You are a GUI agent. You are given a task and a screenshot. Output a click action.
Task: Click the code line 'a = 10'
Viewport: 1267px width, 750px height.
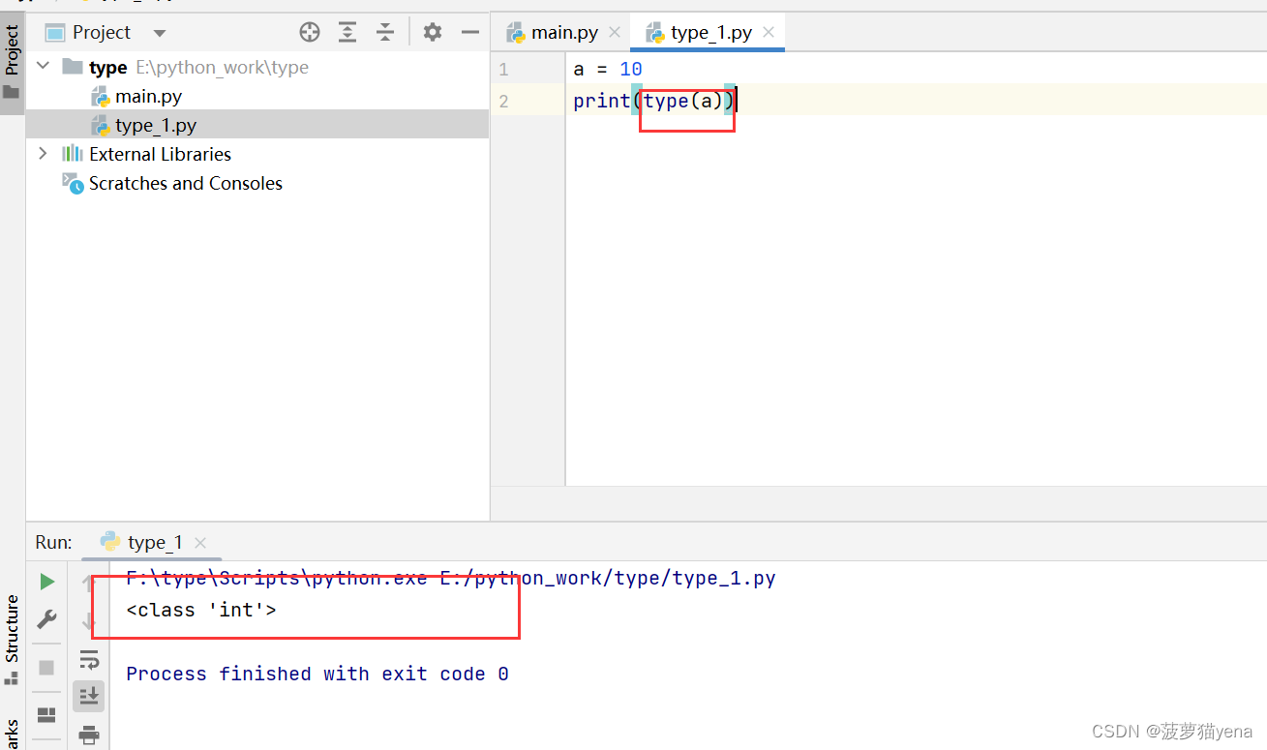608,70
